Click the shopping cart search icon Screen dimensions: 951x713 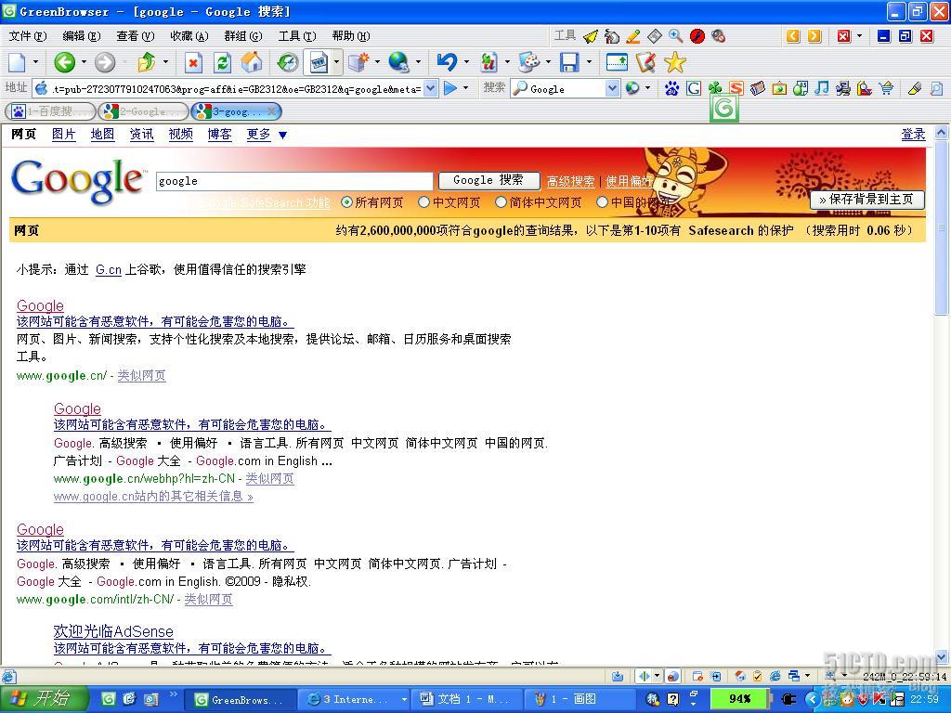tap(886, 88)
